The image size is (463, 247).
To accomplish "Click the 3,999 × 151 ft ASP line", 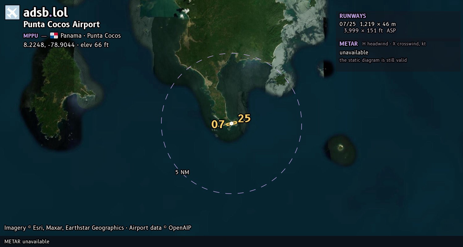I will click(x=370, y=31).
